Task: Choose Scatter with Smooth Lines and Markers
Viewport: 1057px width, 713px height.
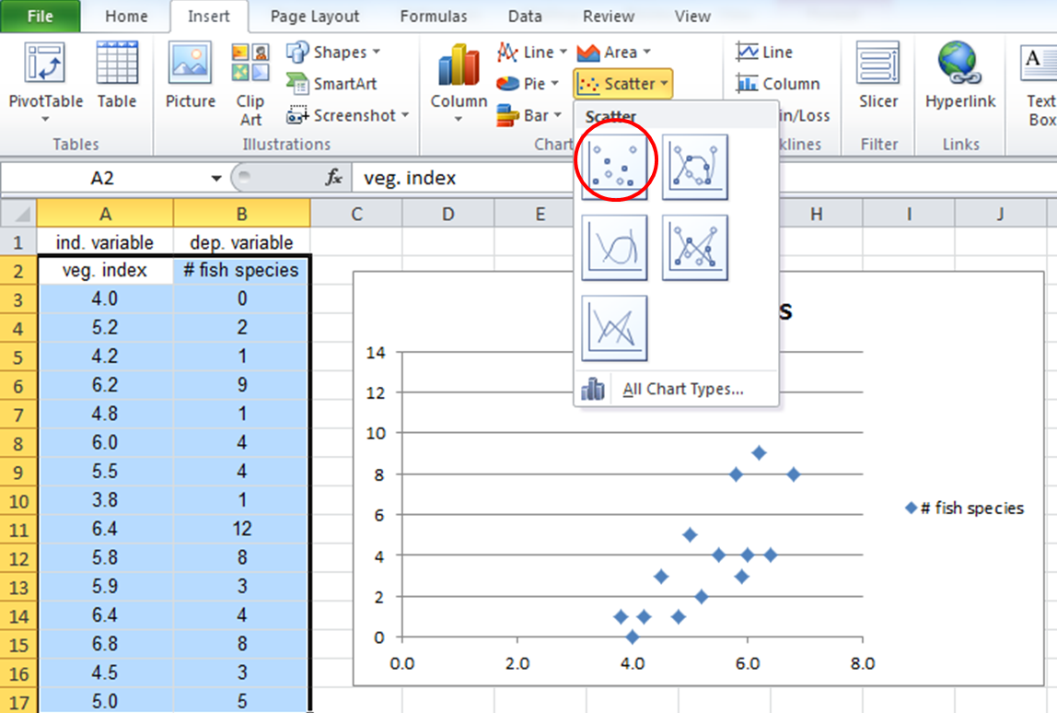Action: click(695, 167)
